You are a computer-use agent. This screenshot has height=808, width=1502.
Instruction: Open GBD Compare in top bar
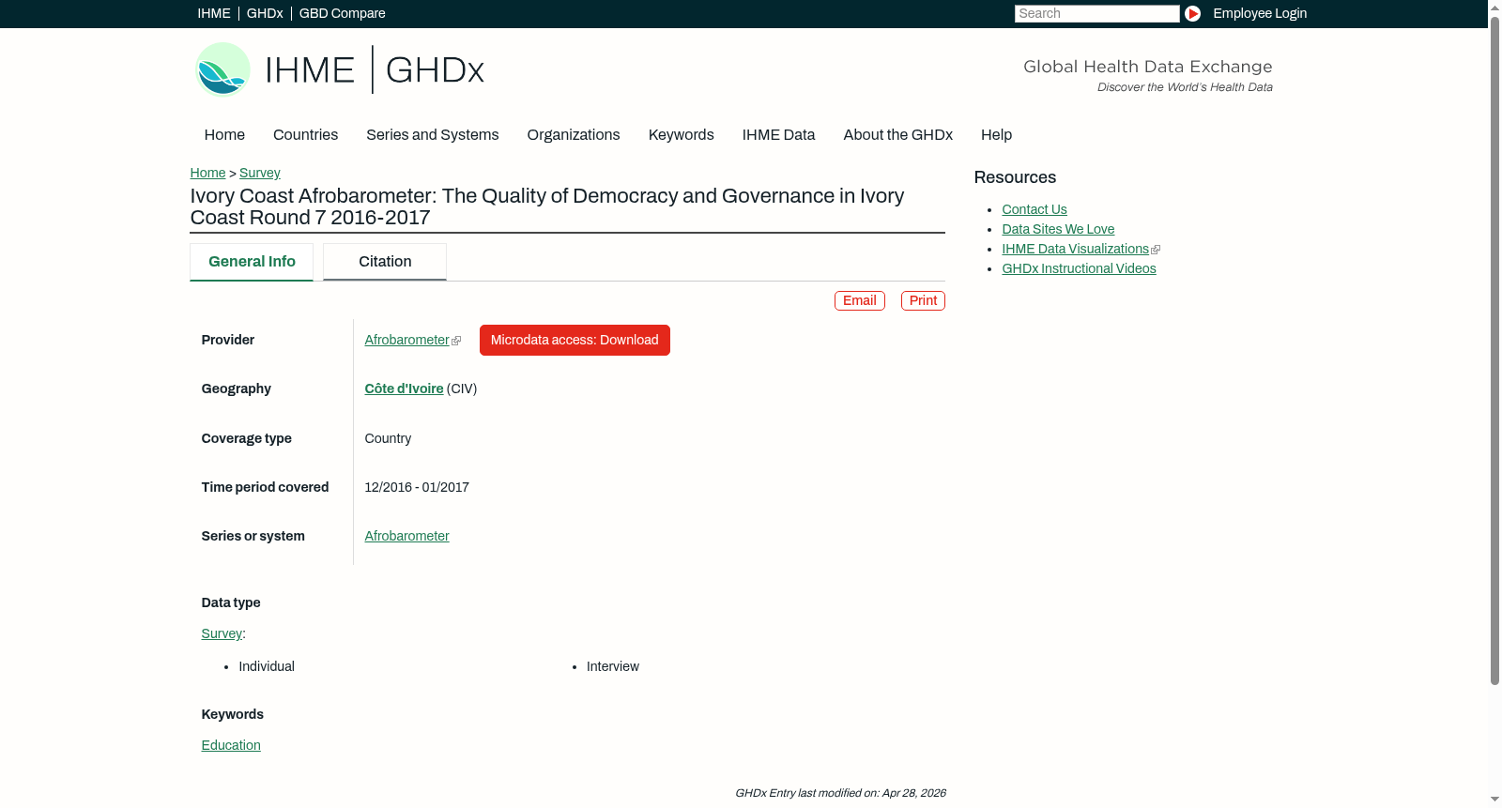coord(342,13)
